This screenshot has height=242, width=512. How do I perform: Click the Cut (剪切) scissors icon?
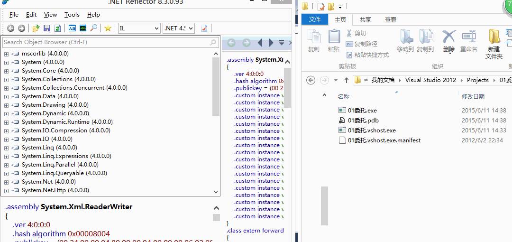click(x=349, y=33)
